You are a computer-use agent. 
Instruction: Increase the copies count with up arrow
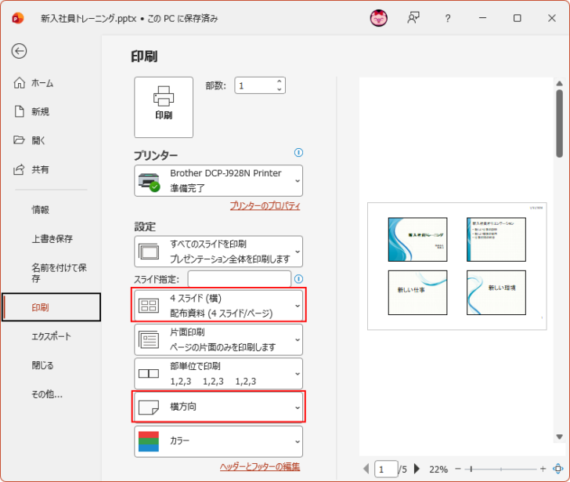280,82
